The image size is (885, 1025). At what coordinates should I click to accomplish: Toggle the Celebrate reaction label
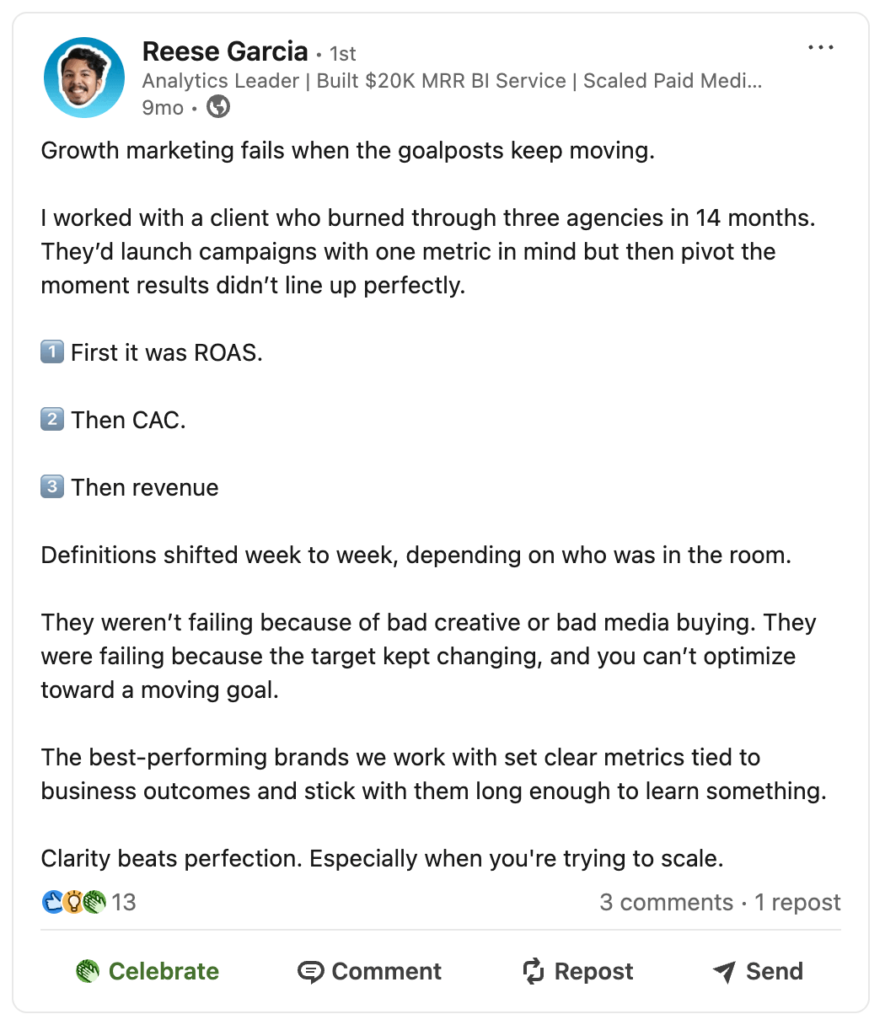(x=164, y=971)
